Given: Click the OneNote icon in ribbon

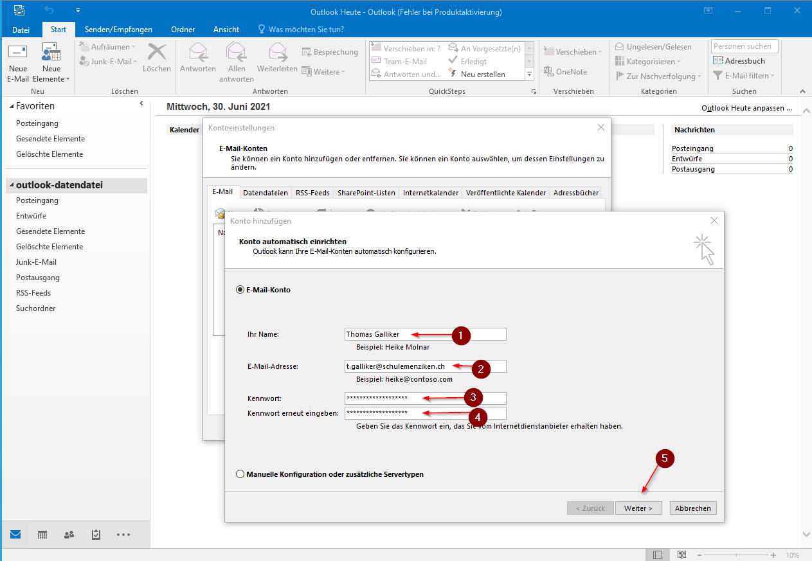Looking at the screenshot, I should 548,72.
